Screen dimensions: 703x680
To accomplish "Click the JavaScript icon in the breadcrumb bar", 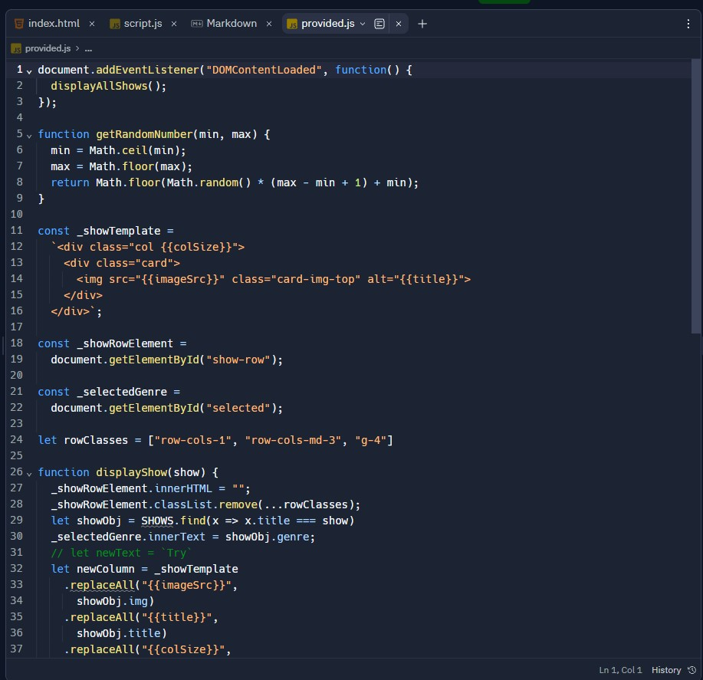I will [x=16, y=48].
